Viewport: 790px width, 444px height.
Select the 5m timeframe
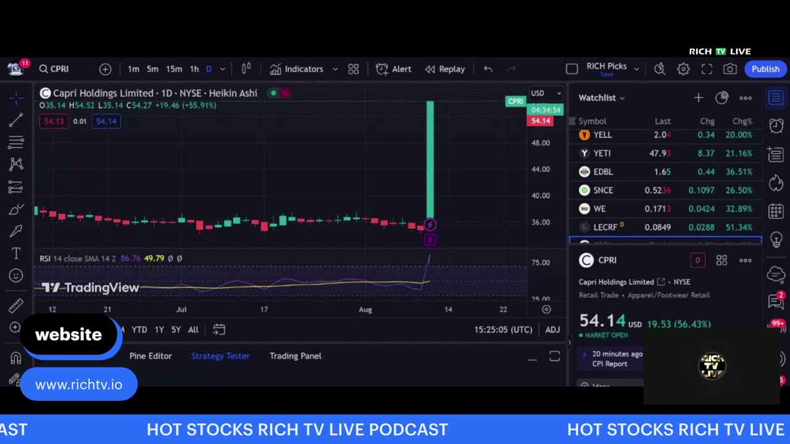click(152, 69)
